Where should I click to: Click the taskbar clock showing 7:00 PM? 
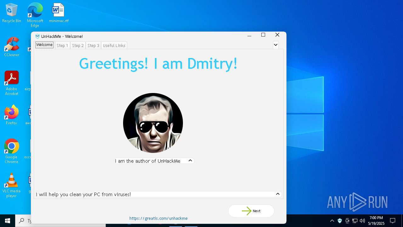pos(376,221)
